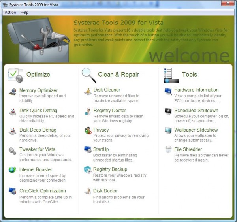The height and width of the screenshot is (222, 237).
Task: Click 'Perform a complete tune up' description
Action: click(45, 199)
